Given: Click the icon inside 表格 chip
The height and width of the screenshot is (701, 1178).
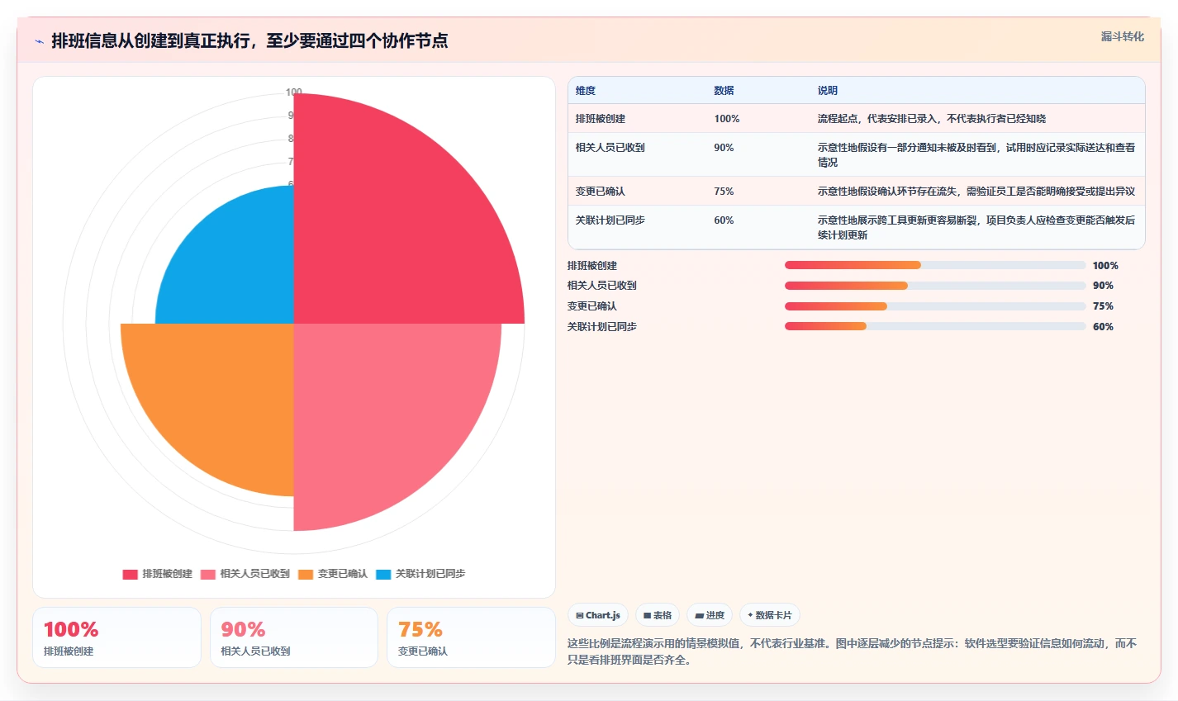Looking at the screenshot, I should [648, 615].
